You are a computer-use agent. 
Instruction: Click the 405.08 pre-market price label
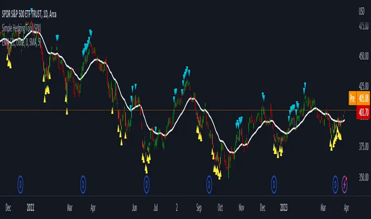(363, 98)
